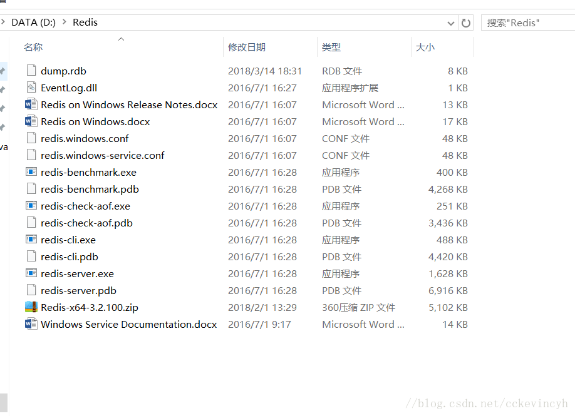Screen dimensions: 575x416
Task: Click the dump.rdb file icon
Action: click(31, 70)
